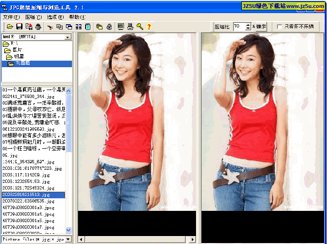Screen dimensions: 327x244
Task: Click the computer with printer toolbar icon
Action: (131, 27)
